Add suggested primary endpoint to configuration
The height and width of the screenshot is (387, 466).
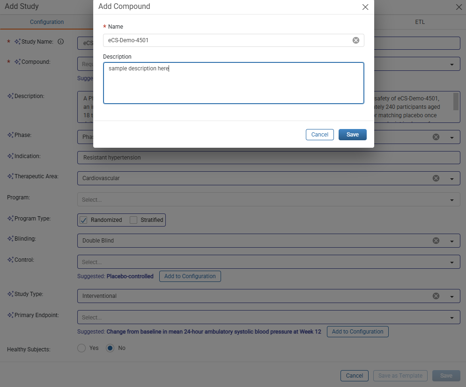[x=357, y=332]
